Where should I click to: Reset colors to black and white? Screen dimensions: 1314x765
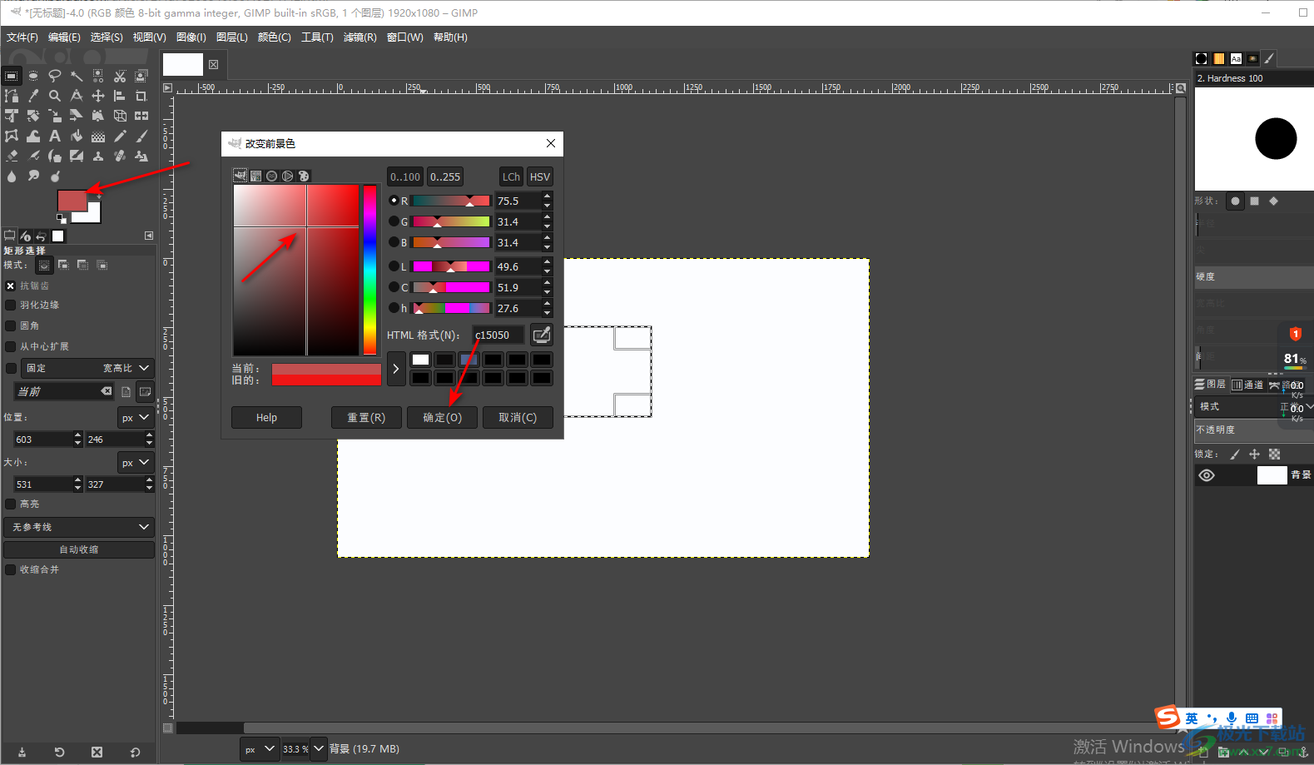pos(62,218)
